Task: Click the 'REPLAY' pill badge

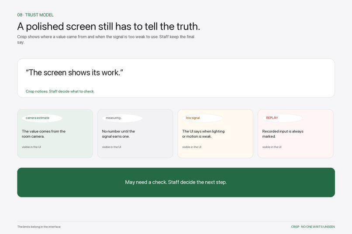Action: [283, 118]
